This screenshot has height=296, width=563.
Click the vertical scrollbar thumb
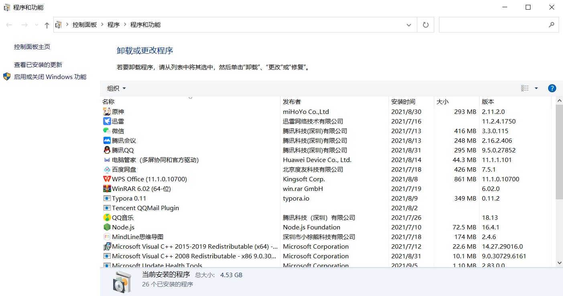point(559,152)
